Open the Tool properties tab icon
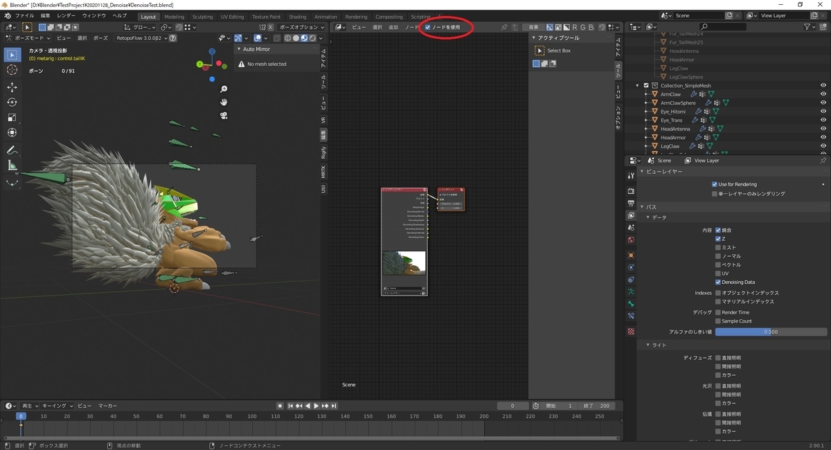 (631, 177)
